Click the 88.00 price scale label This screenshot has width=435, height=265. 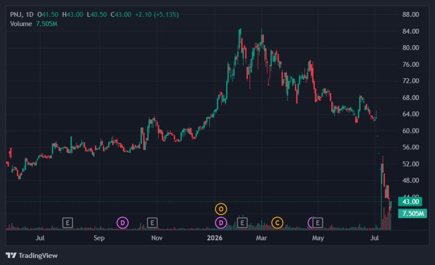(411, 15)
